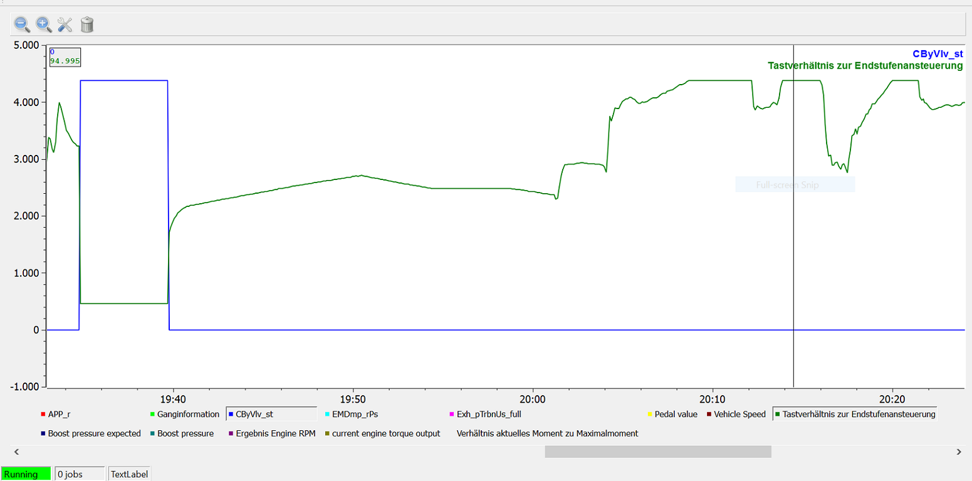Click the green Running status indicator
Image resolution: width=972 pixels, height=481 pixels.
[x=26, y=474]
